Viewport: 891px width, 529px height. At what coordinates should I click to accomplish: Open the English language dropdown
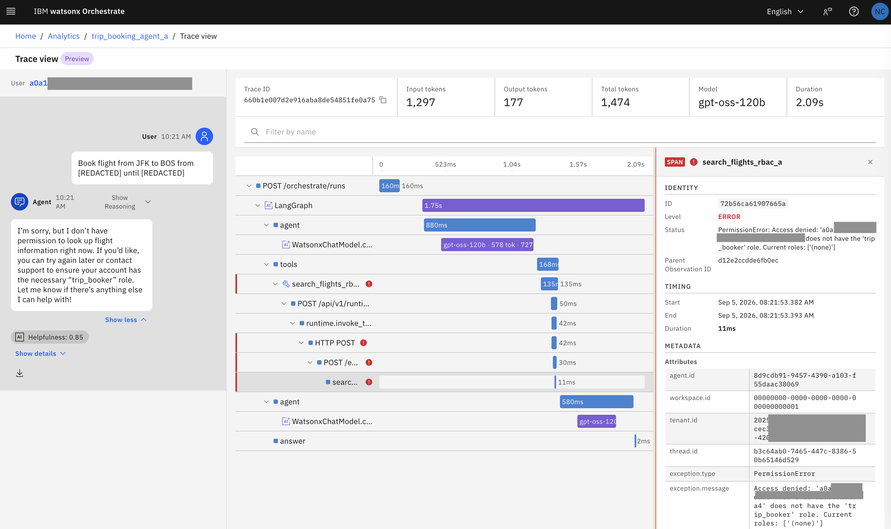pos(785,11)
